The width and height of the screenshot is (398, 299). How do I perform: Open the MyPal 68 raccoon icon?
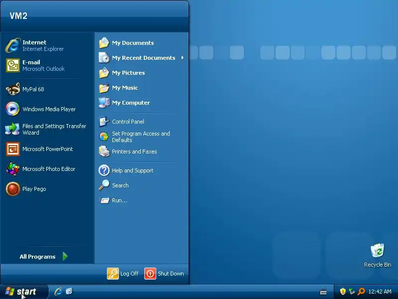(13, 89)
